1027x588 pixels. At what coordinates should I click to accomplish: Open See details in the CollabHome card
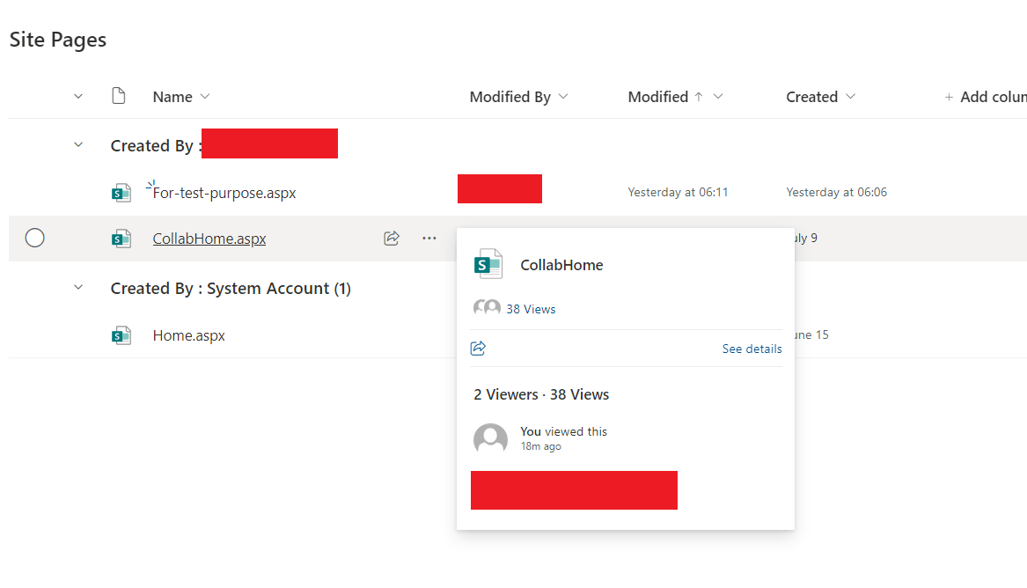pyautogui.click(x=752, y=349)
